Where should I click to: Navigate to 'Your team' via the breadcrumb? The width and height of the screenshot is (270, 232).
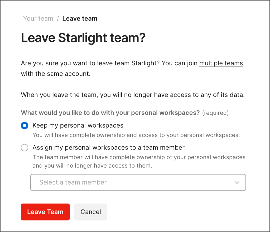(38, 18)
